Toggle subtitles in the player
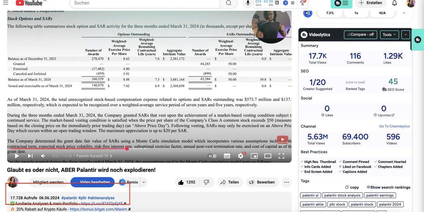Image resolution: width=424 pixels, height=212 pixels. pyautogui.click(x=227, y=156)
